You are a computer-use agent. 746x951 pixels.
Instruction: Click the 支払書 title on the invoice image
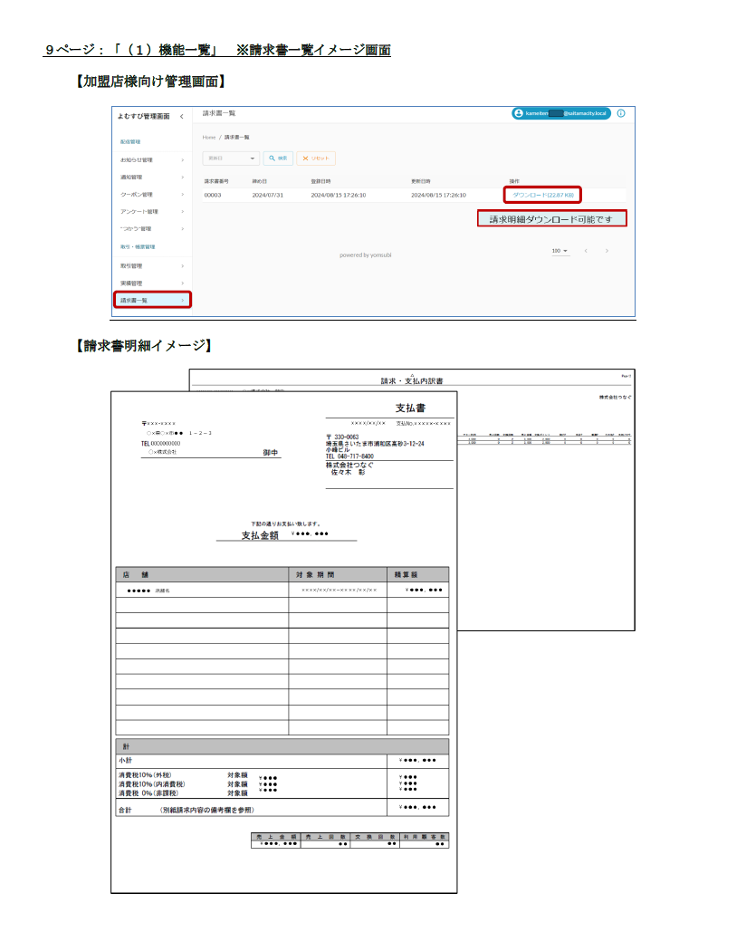tap(410, 408)
